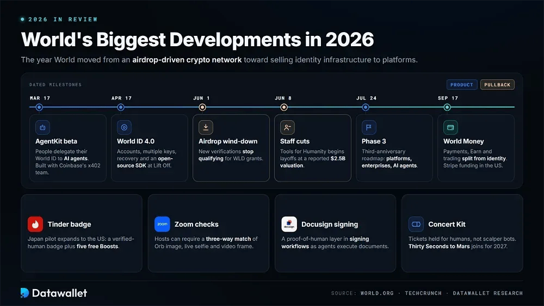Click the SEP 17 timeline marker
This screenshot has width=544, height=306.
coord(447,108)
